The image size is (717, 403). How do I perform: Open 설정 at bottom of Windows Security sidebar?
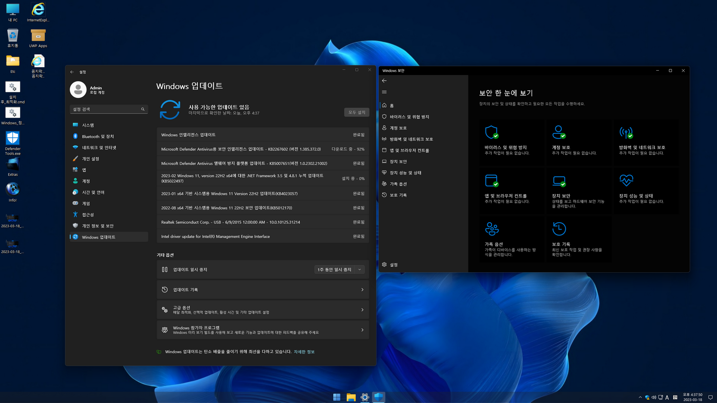point(424,265)
